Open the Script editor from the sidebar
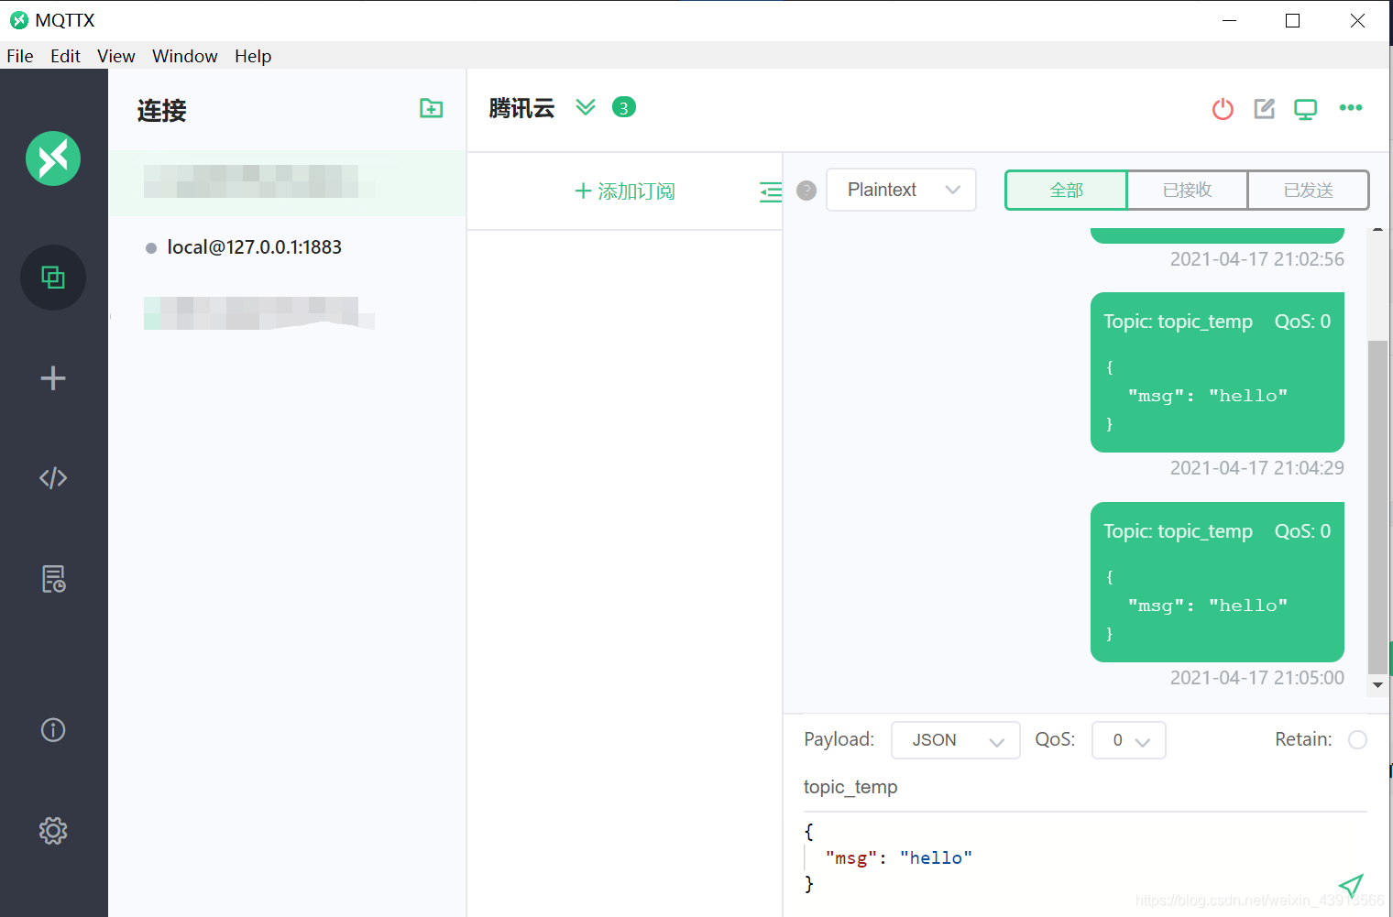This screenshot has width=1393, height=917. point(53,477)
